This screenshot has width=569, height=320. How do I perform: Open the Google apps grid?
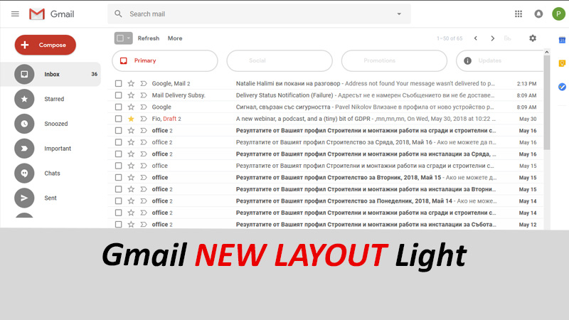coord(519,14)
